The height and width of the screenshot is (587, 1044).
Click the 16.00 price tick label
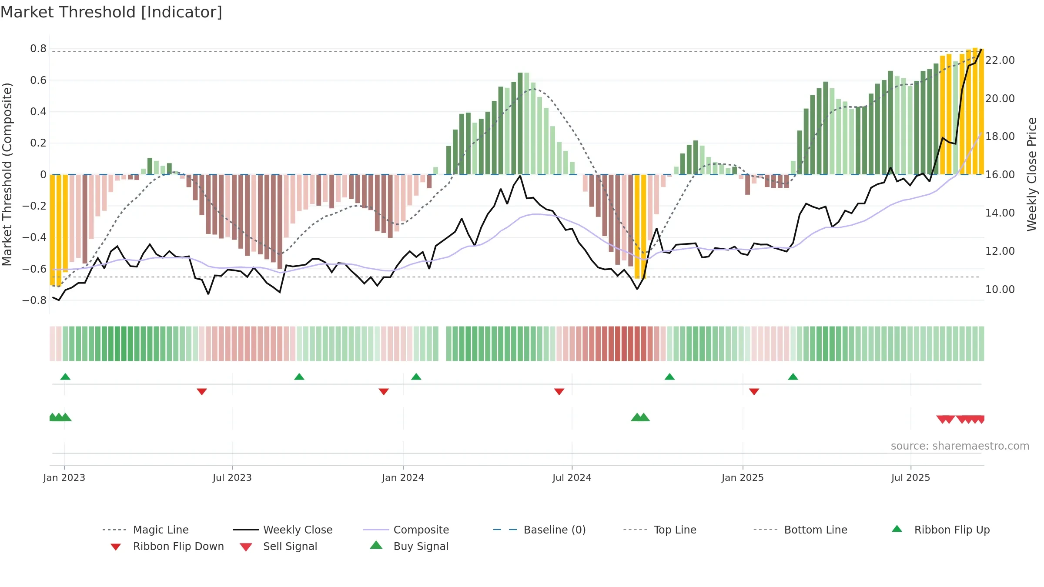tap(1000, 174)
